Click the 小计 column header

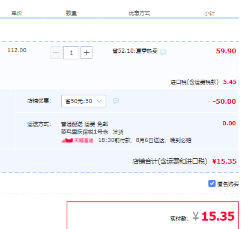pos(210,13)
